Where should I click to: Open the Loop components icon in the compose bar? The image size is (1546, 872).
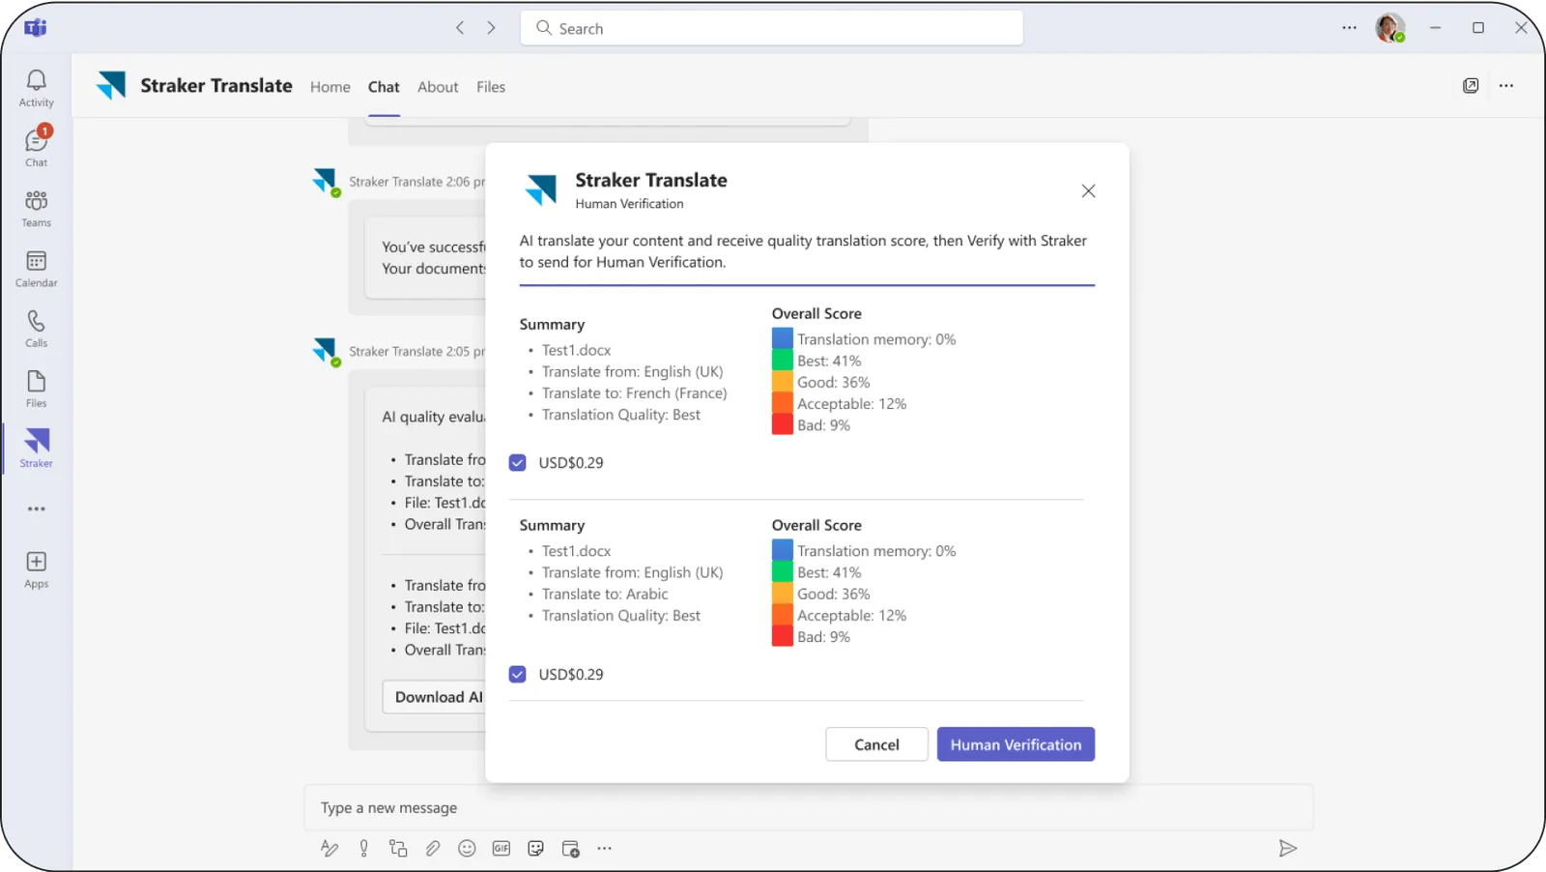[x=398, y=849]
